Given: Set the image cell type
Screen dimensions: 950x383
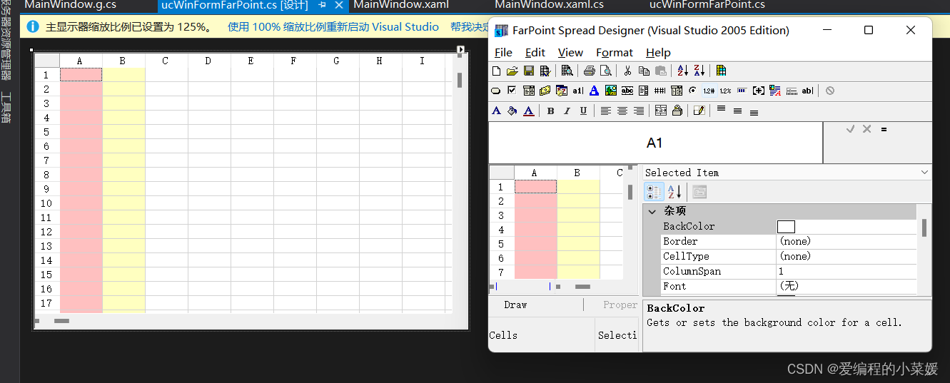Looking at the screenshot, I should pyautogui.click(x=611, y=91).
